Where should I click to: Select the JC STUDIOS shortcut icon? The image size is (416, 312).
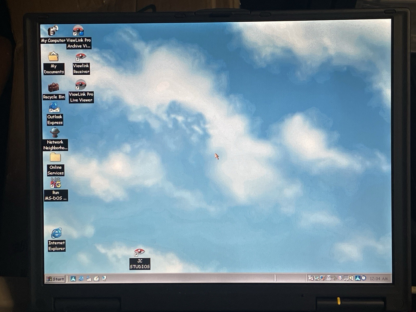pos(139,252)
